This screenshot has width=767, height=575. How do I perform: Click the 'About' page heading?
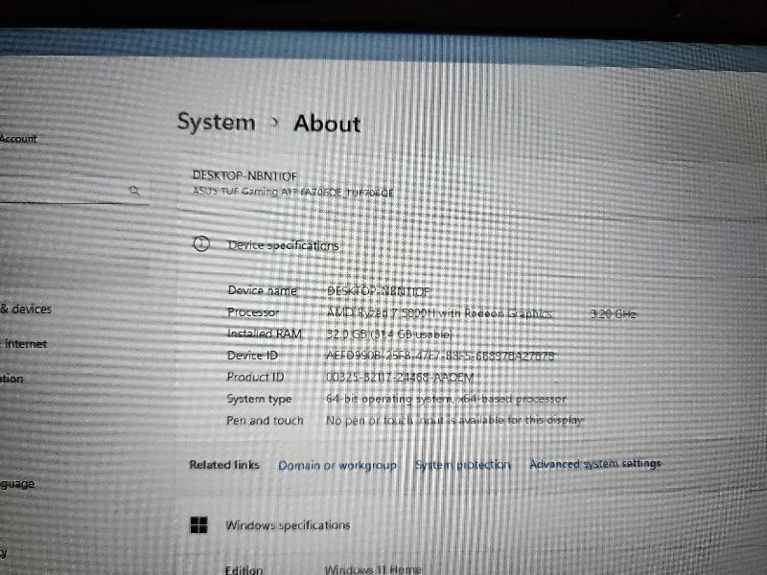(327, 124)
